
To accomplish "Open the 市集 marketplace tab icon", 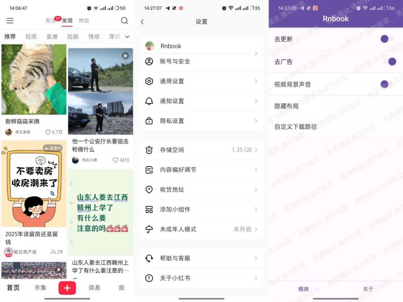I will [x=39, y=288].
